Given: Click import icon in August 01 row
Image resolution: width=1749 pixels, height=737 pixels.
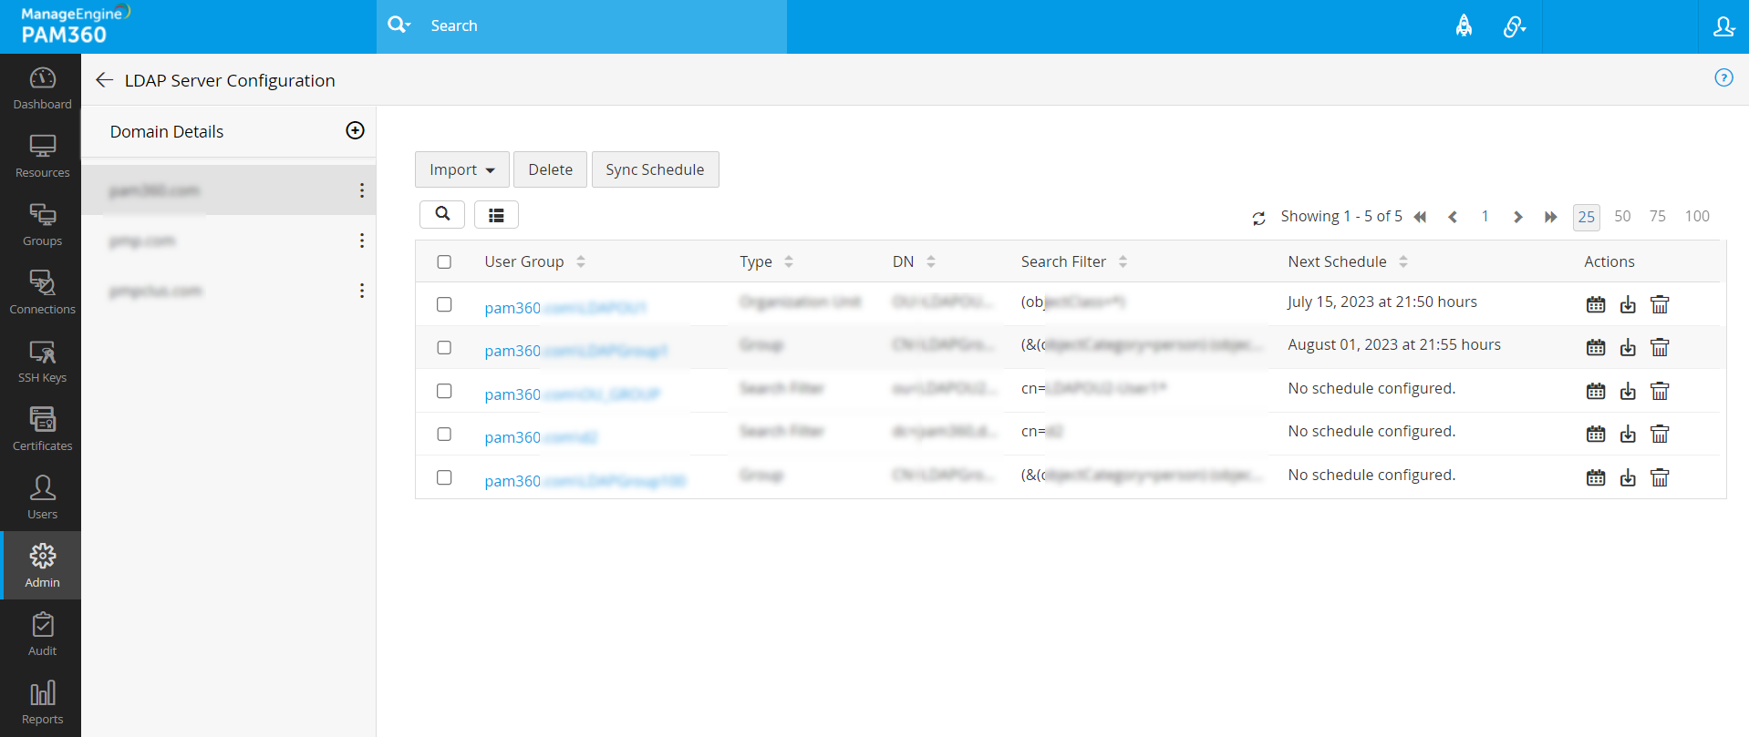Looking at the screenshot, I should tap(1628, 348).
